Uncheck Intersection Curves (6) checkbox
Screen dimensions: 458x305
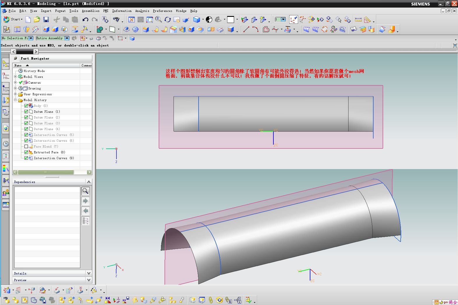(26, 141)
